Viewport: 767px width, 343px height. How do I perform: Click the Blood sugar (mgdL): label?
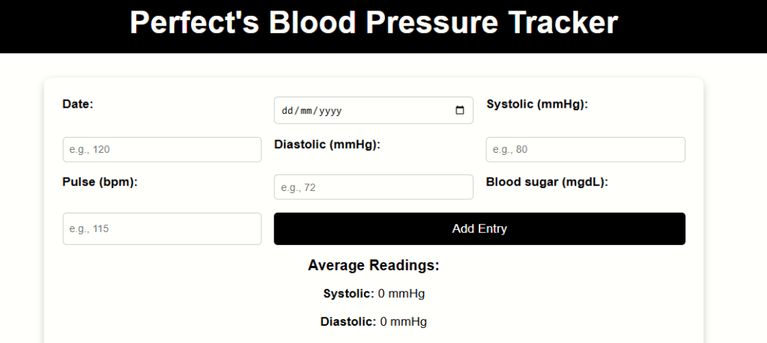[x=547, y=182]
